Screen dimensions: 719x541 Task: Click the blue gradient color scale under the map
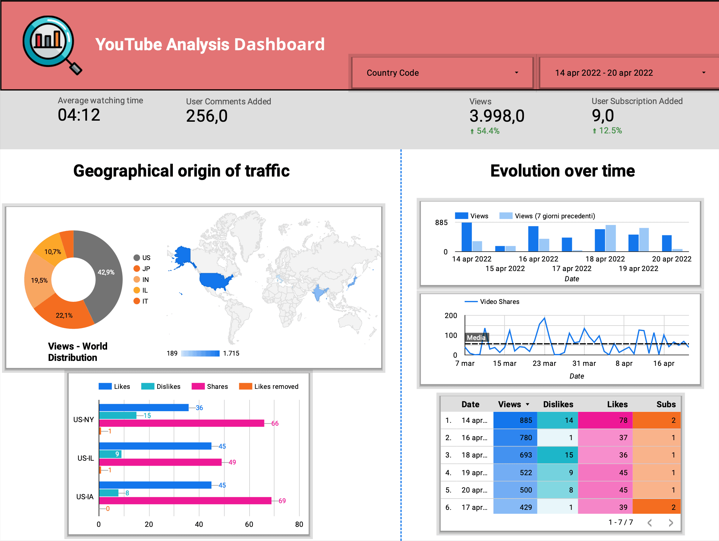tap(201, 353)
